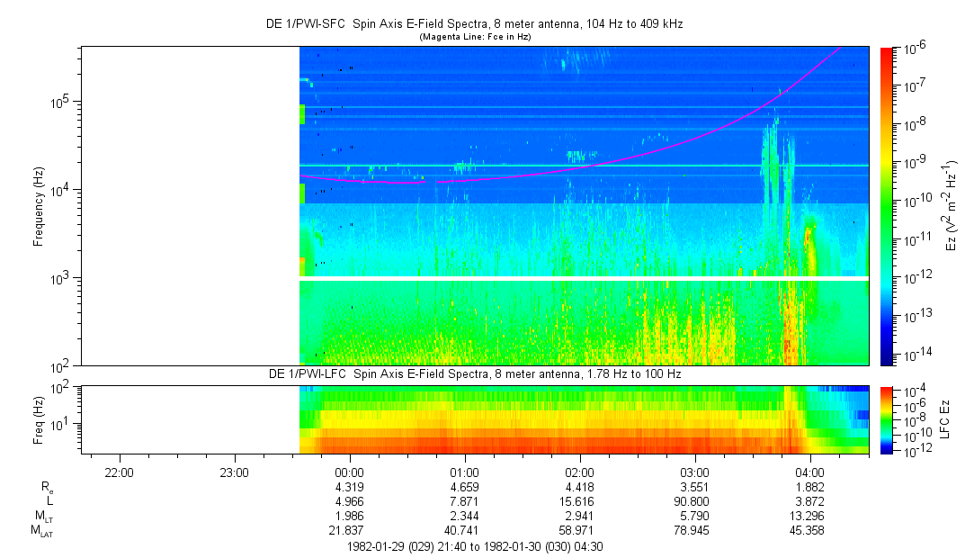Click the L value 3.872
This screenshot has width=974, height=558.
[x=809, y=501]
